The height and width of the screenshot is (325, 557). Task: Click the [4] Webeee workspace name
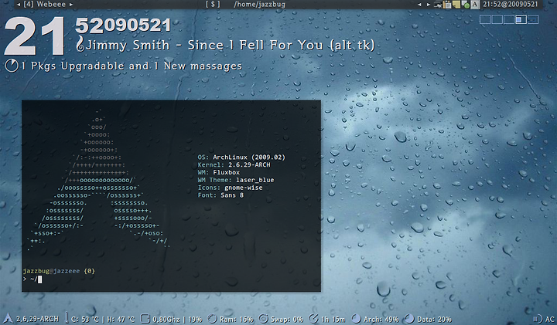point(44,5)
